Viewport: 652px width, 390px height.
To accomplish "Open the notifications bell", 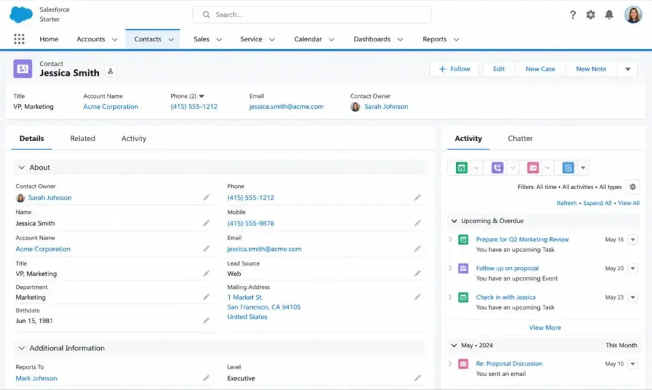I will (x=609, y=15).
